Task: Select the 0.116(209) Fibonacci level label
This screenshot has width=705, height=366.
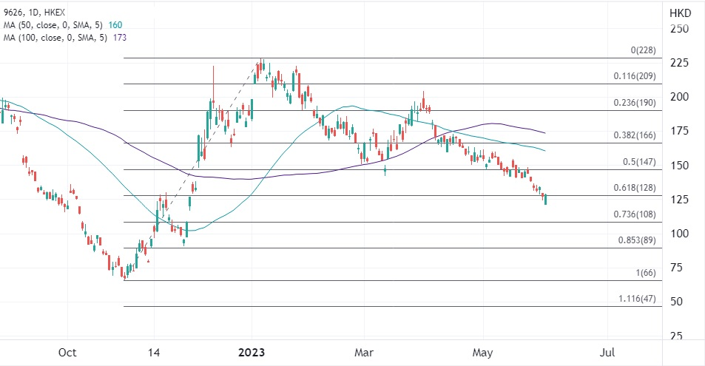Action: click(x=635, y=76)
